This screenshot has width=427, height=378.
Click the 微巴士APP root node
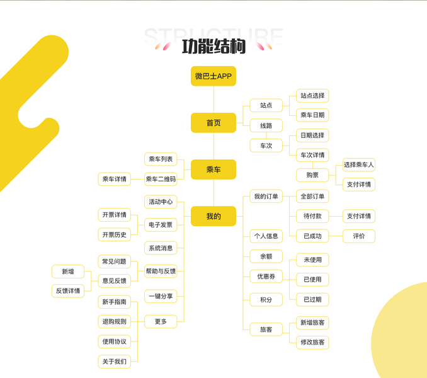point(214,76)
